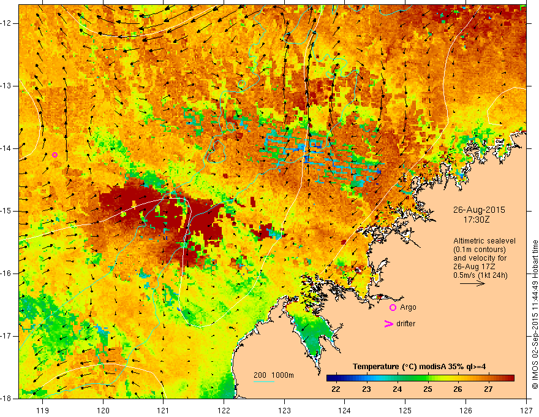Click the latitude axis label -17
The height and width of the screenshot is (417, 539).
click(7, 336)
